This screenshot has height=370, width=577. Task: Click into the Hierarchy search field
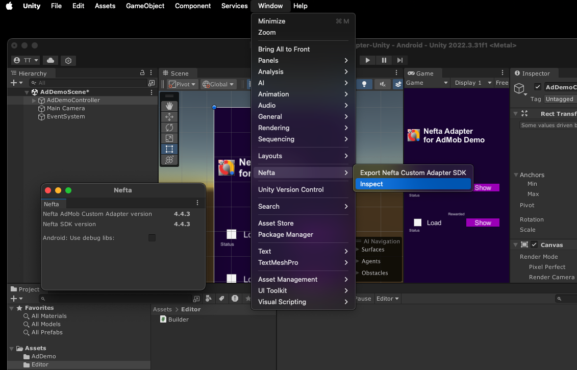coord(88,83)
